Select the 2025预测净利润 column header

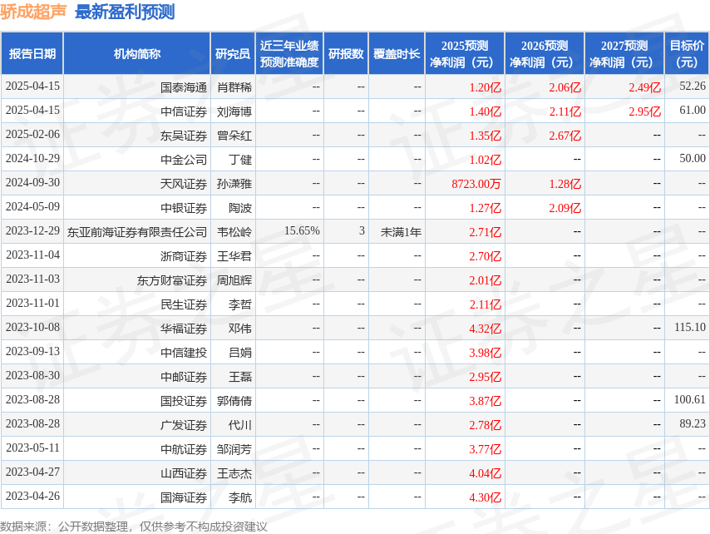pos(465,53)
